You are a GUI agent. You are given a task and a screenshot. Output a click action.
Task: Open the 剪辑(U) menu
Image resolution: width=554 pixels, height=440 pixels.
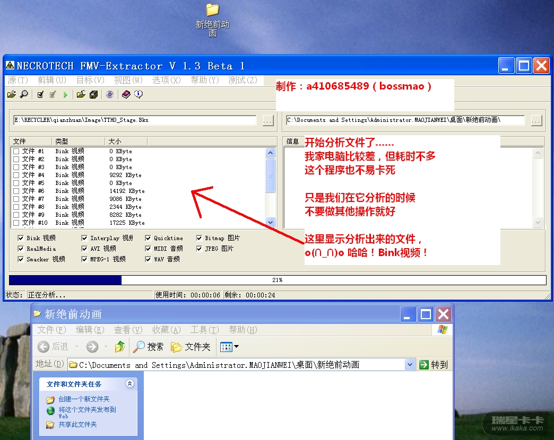52,81
